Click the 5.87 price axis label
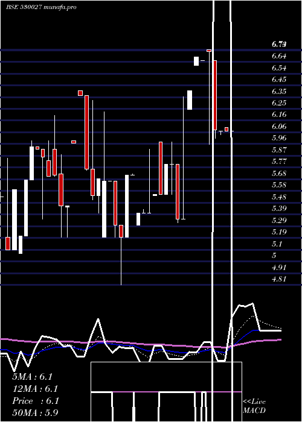The width and height of the screenshot is (302, 422). coord(279,150)
